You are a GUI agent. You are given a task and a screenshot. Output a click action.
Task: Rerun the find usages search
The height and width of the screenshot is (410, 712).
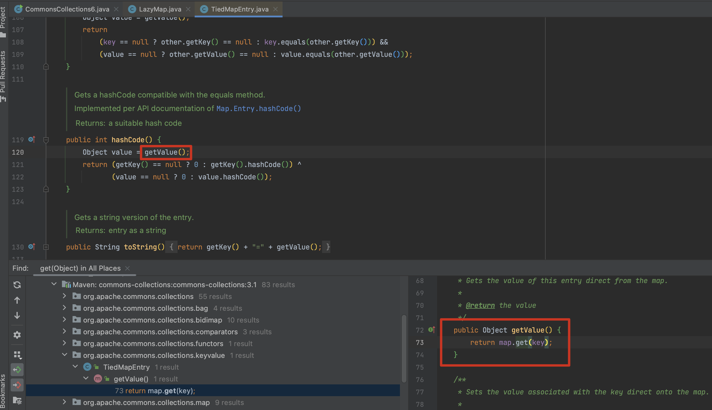17,285
